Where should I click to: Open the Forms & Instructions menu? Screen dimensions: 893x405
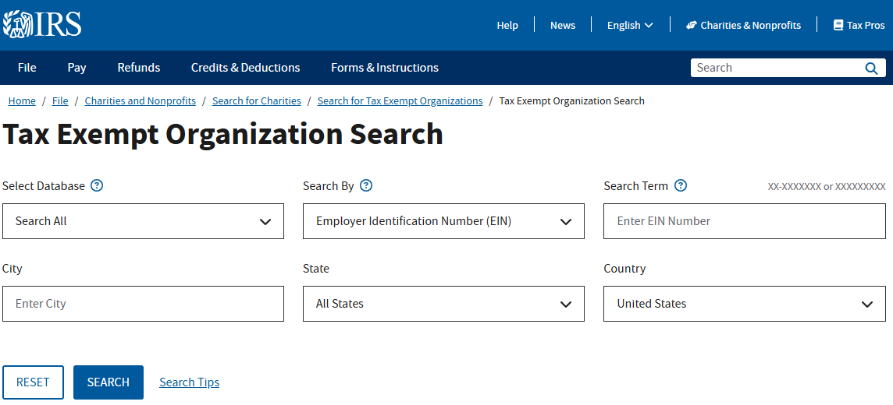pyautogui.click(x=385, y=68)
